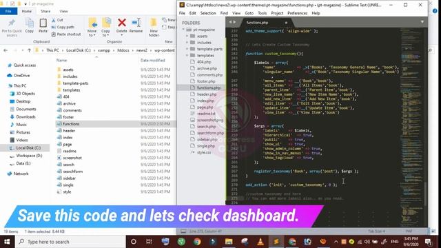Click the Paste icon in Explorer ribbon
Image resolution: width=441 pixels, height=248 pixels.
[43, 23]
